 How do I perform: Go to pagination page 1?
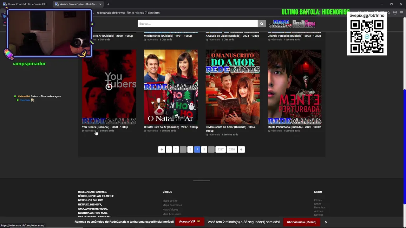(x=169, y=149)
